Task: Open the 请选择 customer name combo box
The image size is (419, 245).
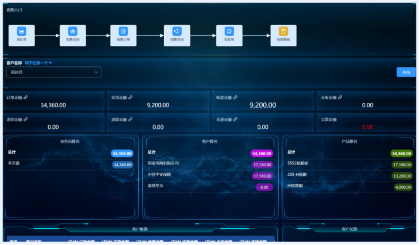Action: click(53, 72)
